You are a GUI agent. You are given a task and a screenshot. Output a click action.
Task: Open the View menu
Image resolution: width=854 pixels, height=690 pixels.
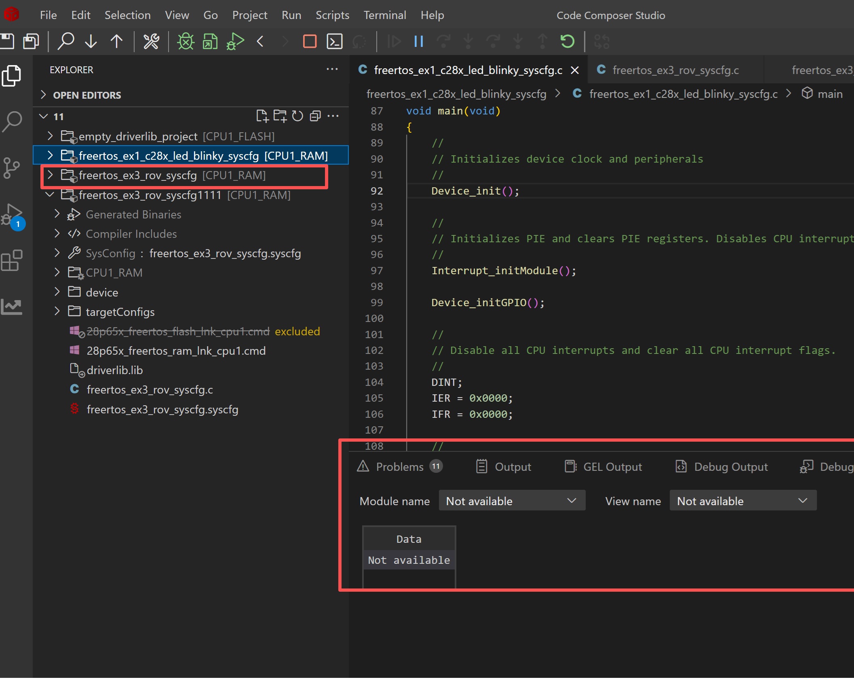[177, 15]
